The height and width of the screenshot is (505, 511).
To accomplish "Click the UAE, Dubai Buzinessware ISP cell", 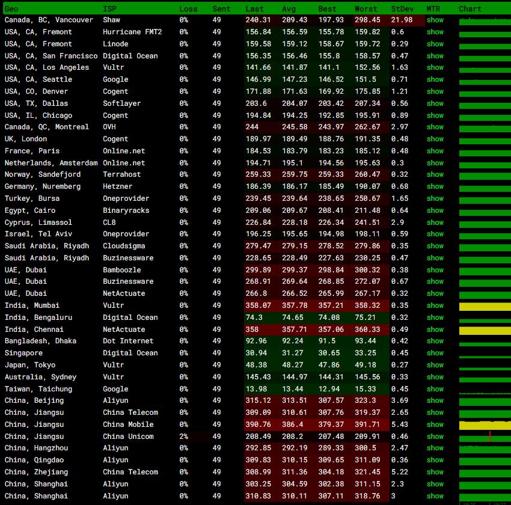I will click(128, 281).
